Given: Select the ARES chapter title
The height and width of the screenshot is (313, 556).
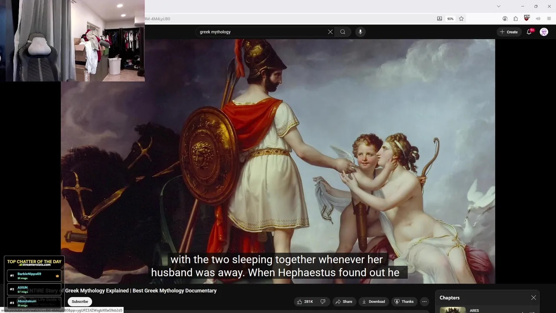Looking at the screenshot, I should tap(474, 310).
